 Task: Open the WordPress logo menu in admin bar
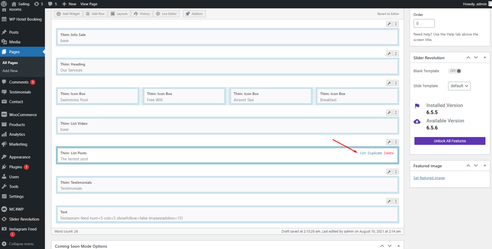coord(4,4)
